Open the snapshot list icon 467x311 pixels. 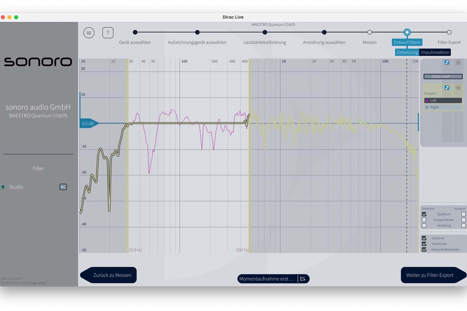[x=303, y=279]
